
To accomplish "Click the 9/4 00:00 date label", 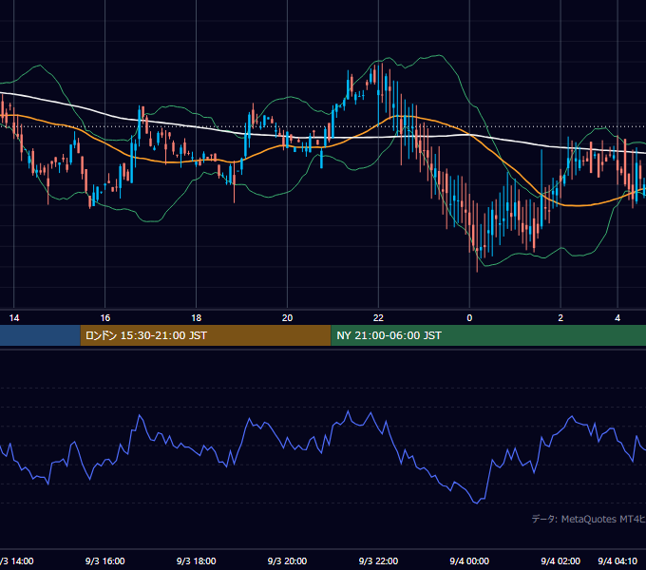I will tap(469, 560).
